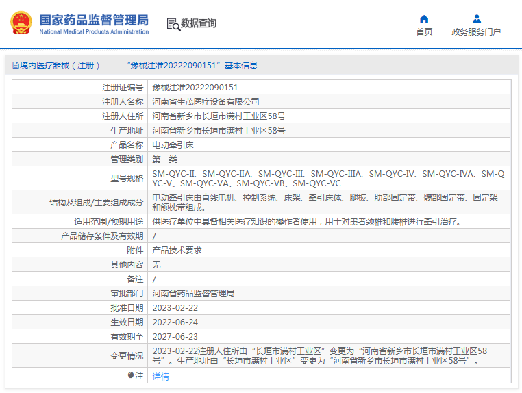This screenshot has height=393, width=522.
Task: Click the 注册人名称 label
Action: point(123,102)
